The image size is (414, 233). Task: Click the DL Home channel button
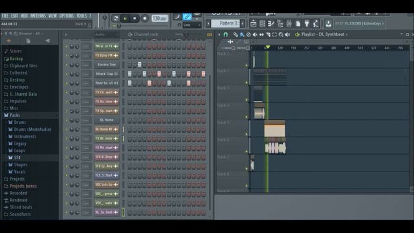(107, 120)
